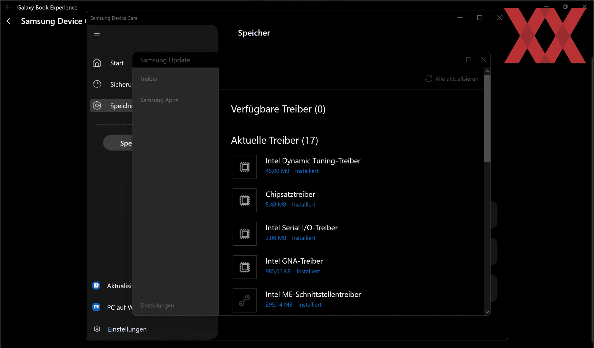Image resolution: width=594 pixels, height=348 pixels.
Task: Click the refresh icon beside Alle aktualisieren
Action: tap(428, 79)
